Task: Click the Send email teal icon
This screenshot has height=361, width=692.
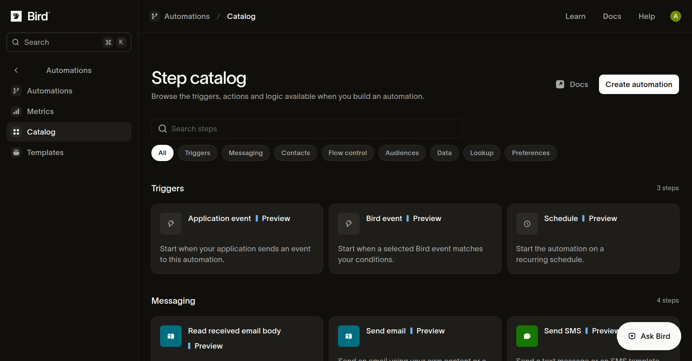Action: [x=349, y=336]
